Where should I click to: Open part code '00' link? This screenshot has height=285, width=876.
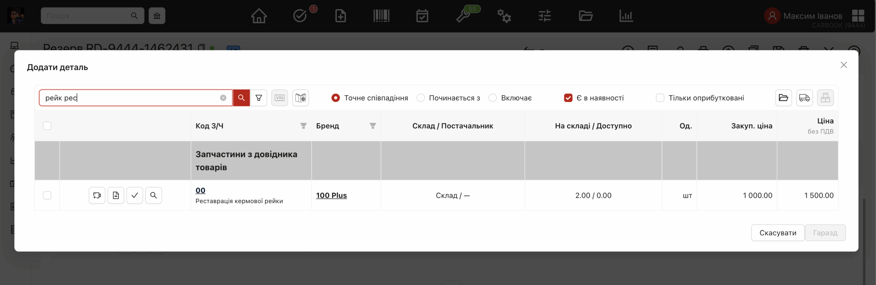pyautogui.click(x=200, y=191)
